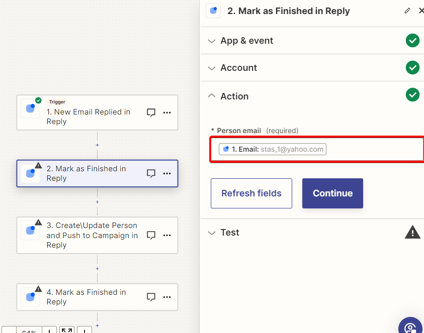
Task: Open more options menu for step 2
Action: [167, 173]
